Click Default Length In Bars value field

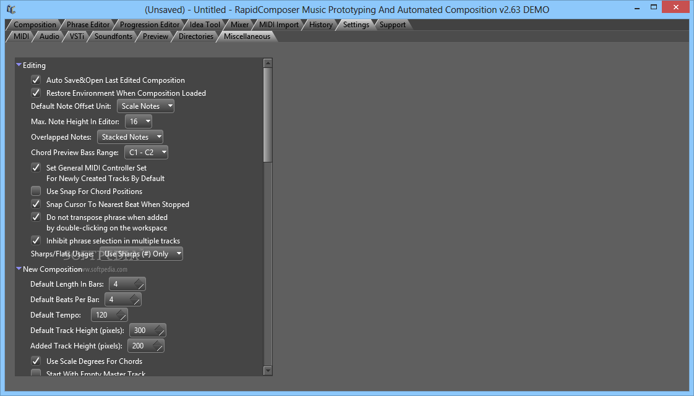[x=127, y=284]
